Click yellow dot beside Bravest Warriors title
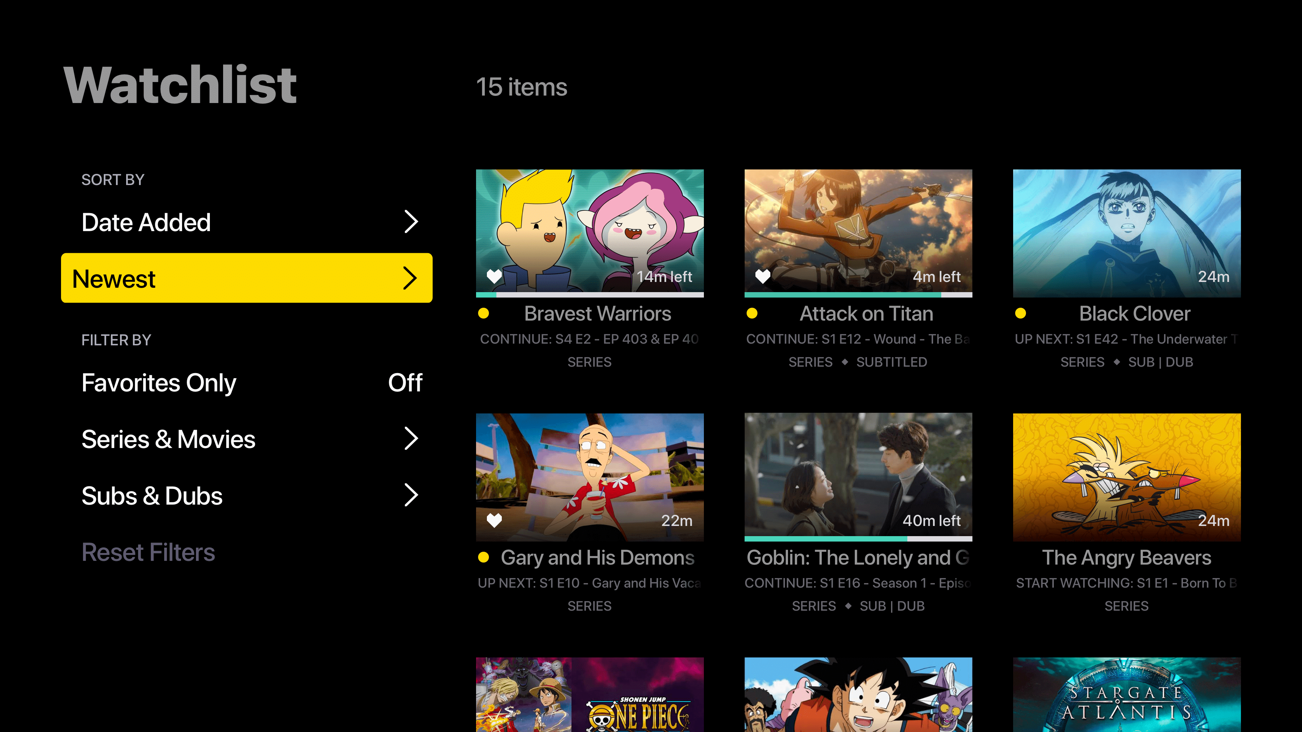This screenshot has width=1302, height=732. point(483,314)
